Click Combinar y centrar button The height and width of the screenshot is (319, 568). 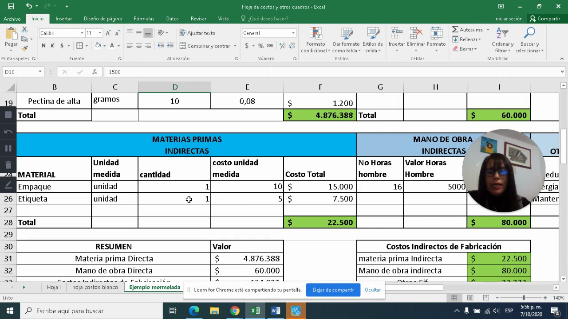click(205, 46)
